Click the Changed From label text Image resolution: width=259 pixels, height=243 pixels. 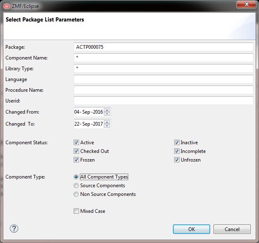[x=22, y=112]
